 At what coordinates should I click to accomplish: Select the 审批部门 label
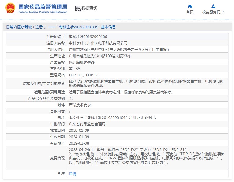pos(57,124)
